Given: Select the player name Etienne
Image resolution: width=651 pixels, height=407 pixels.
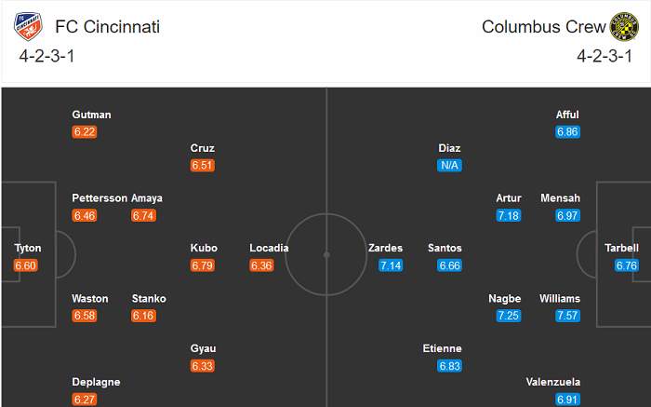Looking at the screenshot, I should 442,348.
